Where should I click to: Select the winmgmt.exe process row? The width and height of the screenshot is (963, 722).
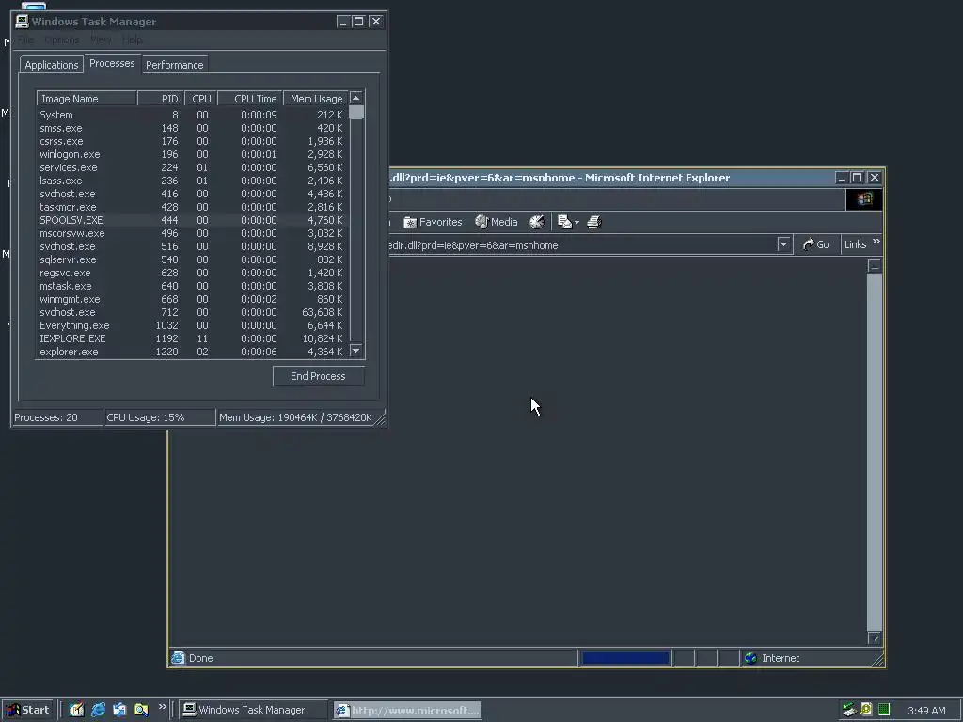192,299
